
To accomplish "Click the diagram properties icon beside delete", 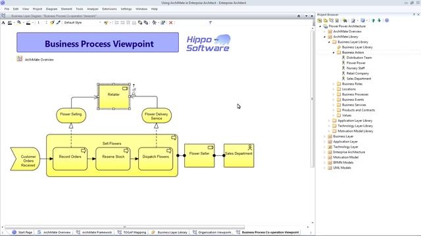I will [x=162, y=22].
